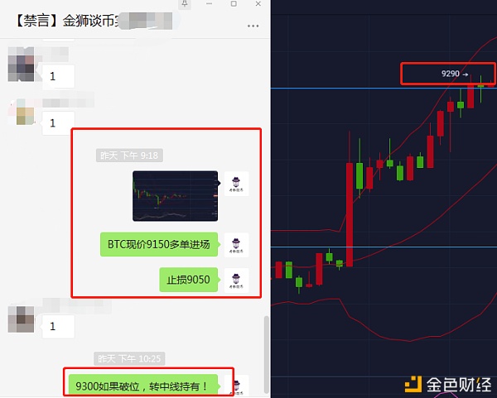Screen dimensions: 497x398
Task: Open the BTC chart image thumbnail
Action: (176, 196)
